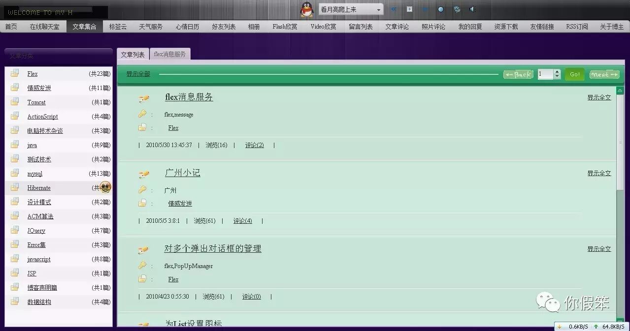Click folder icon next to 设计模式
The height and width of the screenshot is (331, 630).
coord(15,202)
